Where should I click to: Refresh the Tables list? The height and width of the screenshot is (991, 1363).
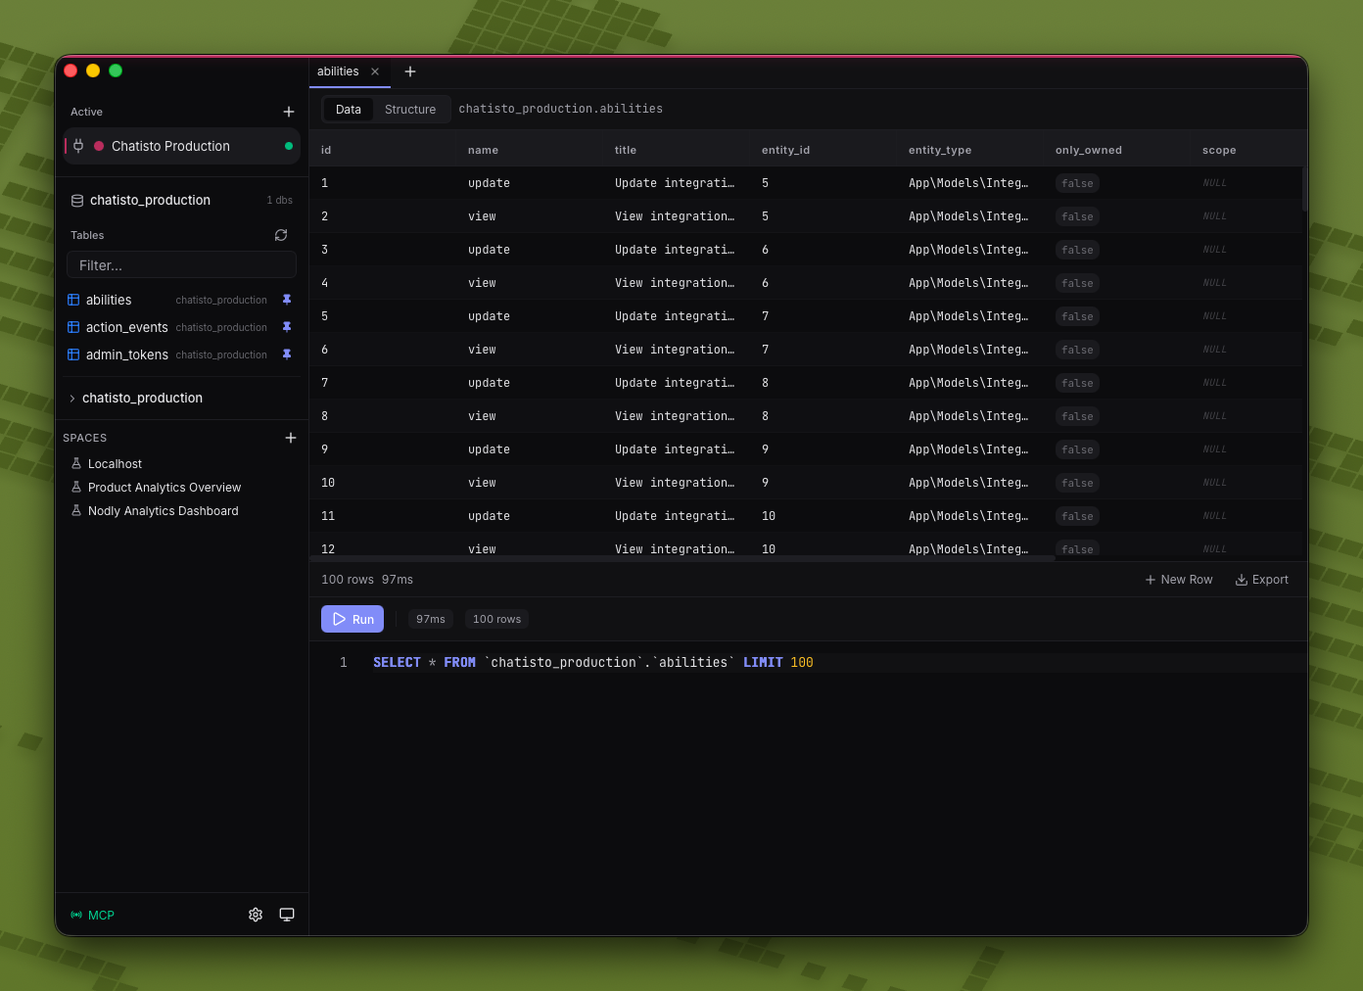(281, 235)
